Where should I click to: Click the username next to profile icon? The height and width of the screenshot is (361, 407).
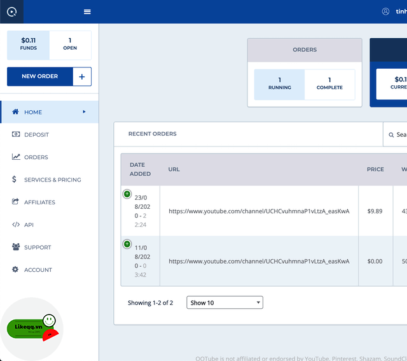401,11
